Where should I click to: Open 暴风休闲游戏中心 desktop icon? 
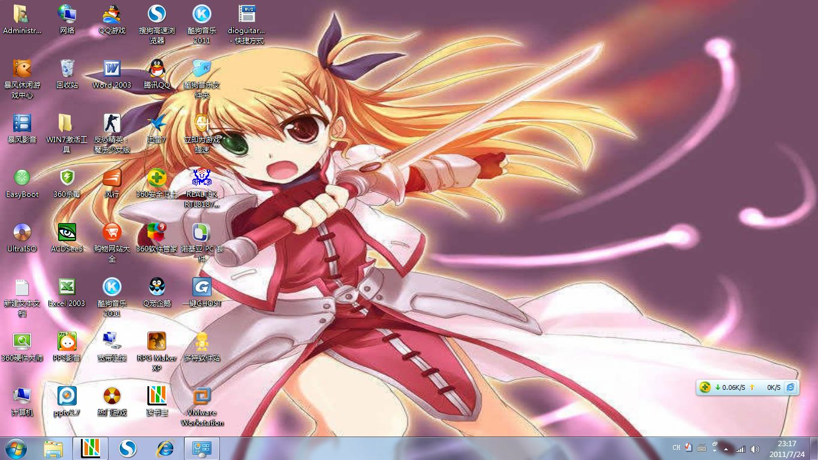click(22, 79)
